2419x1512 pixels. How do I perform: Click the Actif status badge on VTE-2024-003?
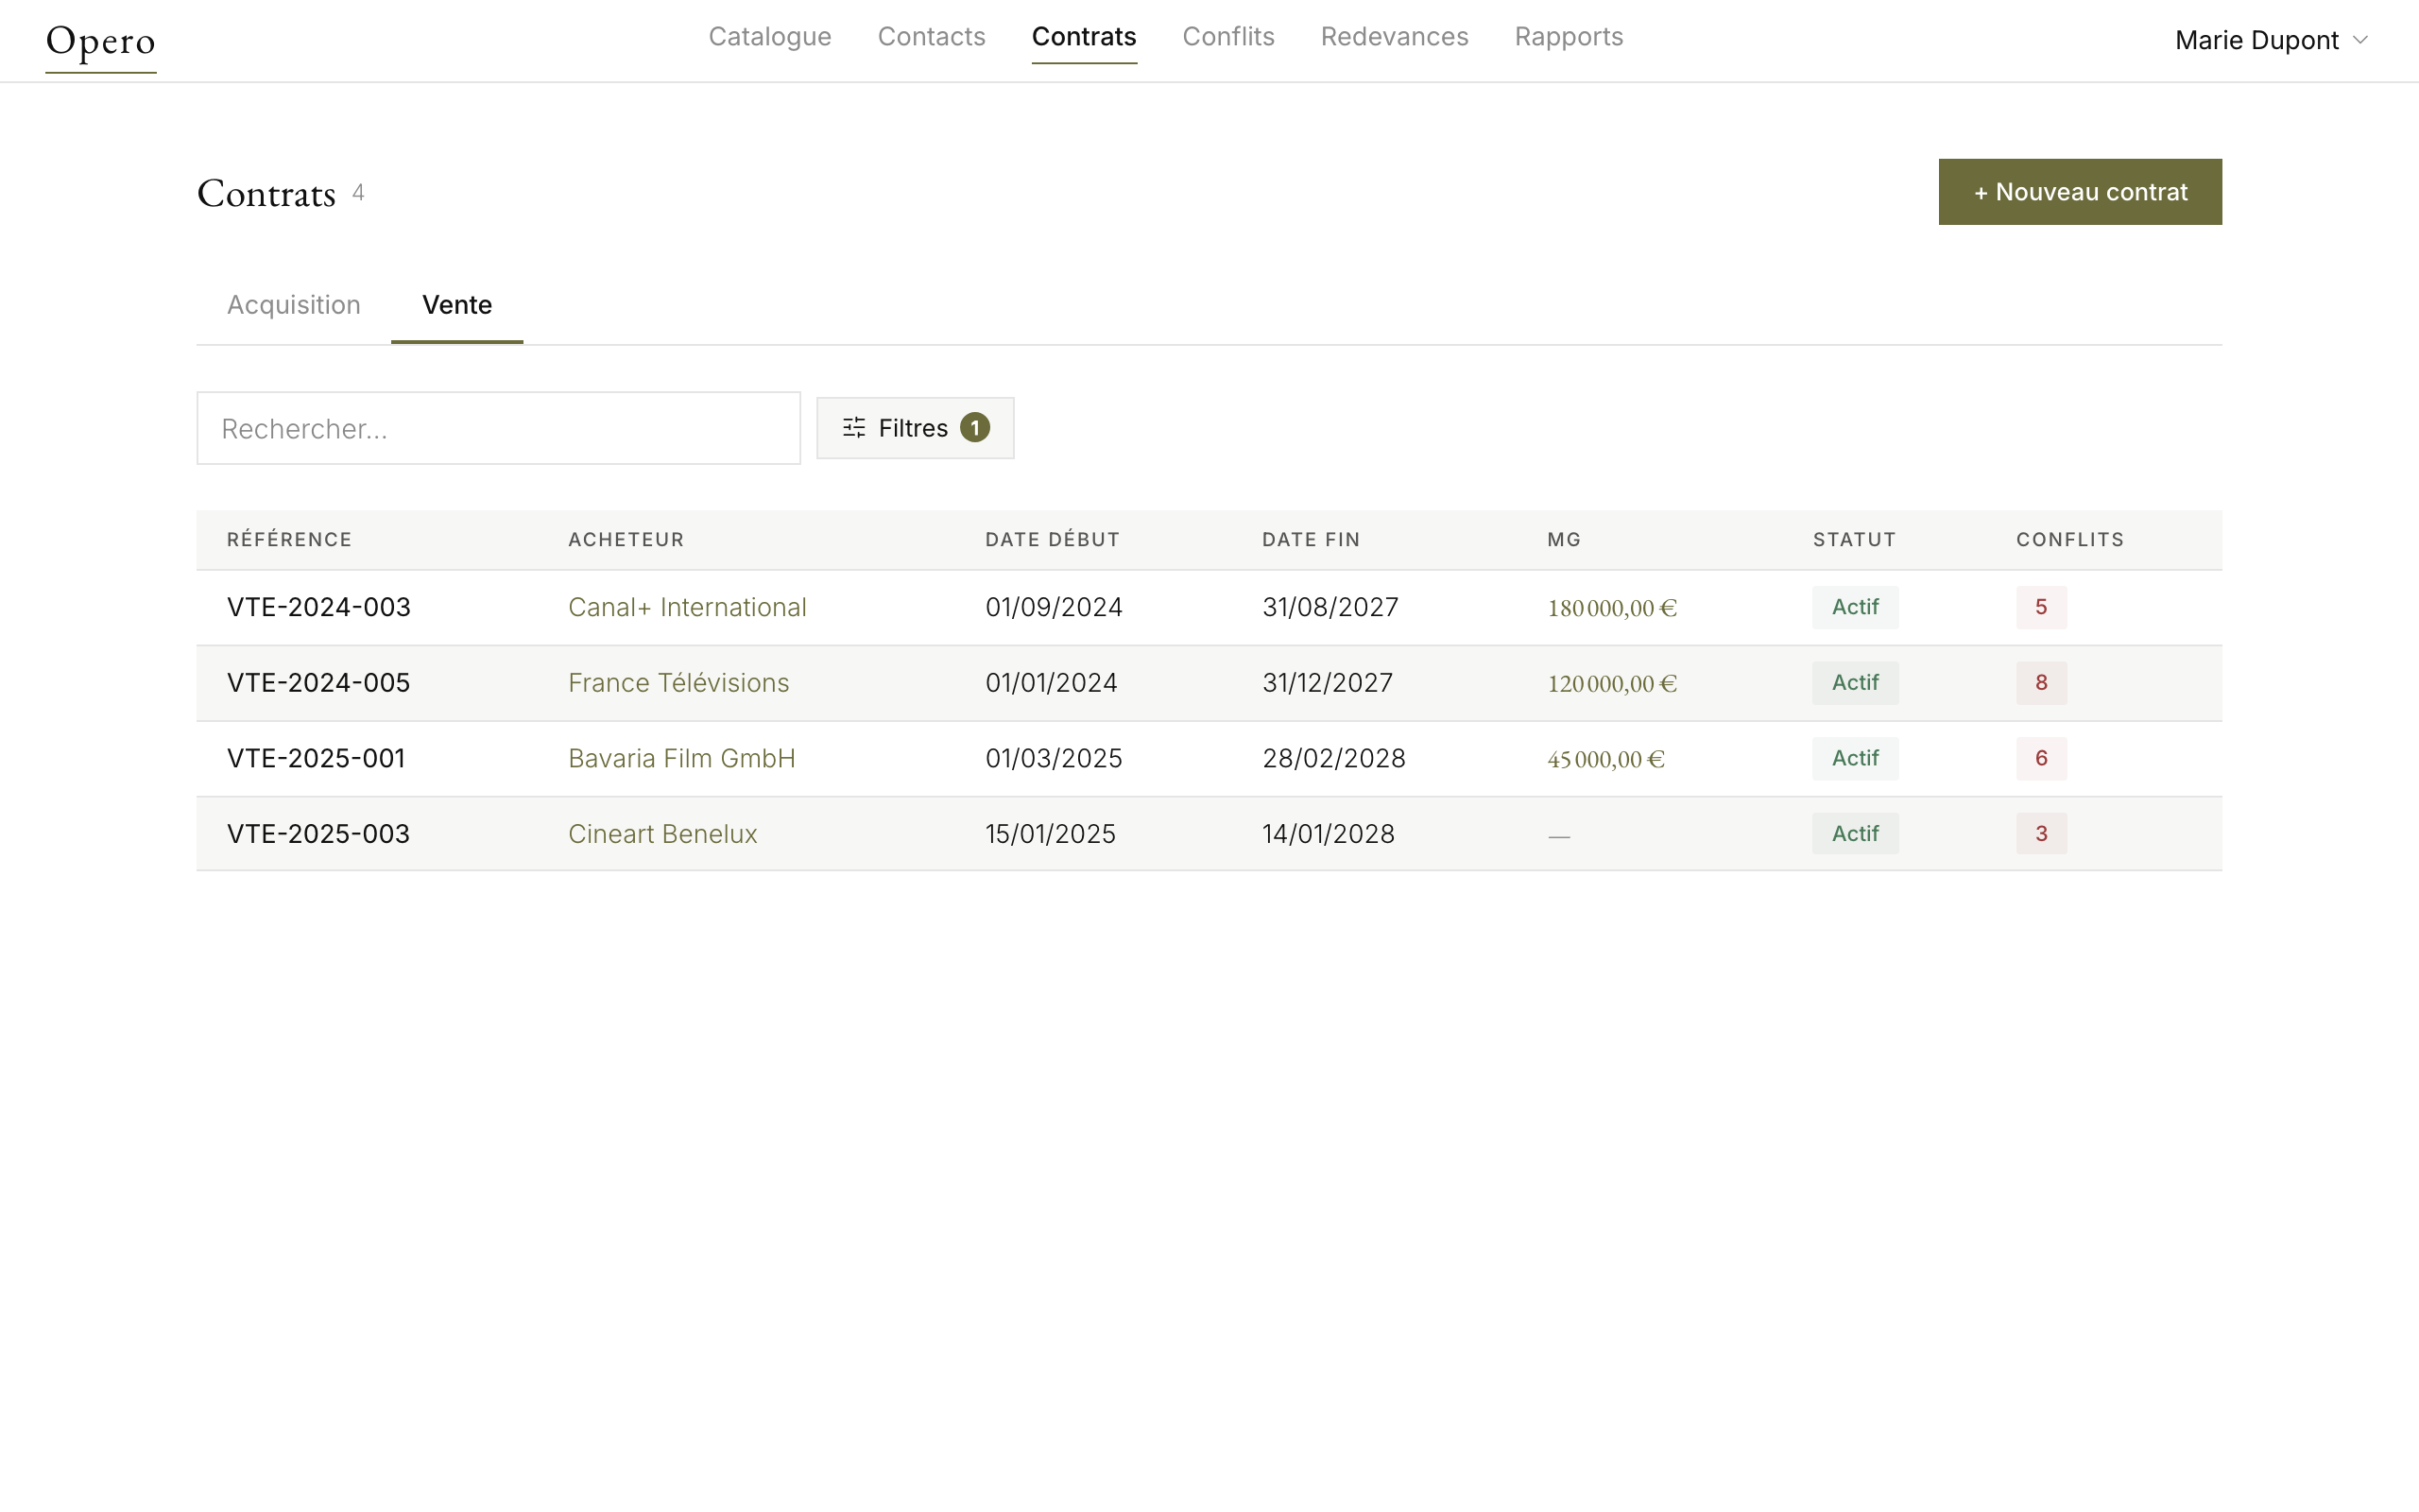pos(1854,607)
